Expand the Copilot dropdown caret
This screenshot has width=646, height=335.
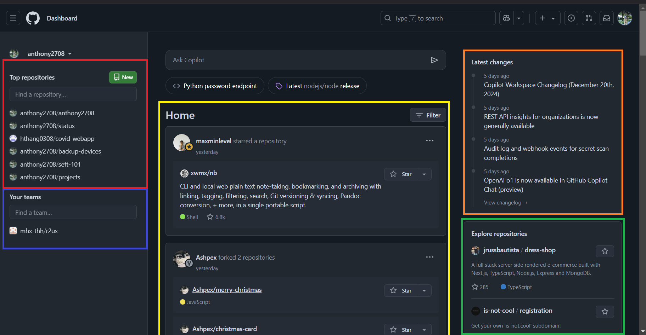point(519,18)
